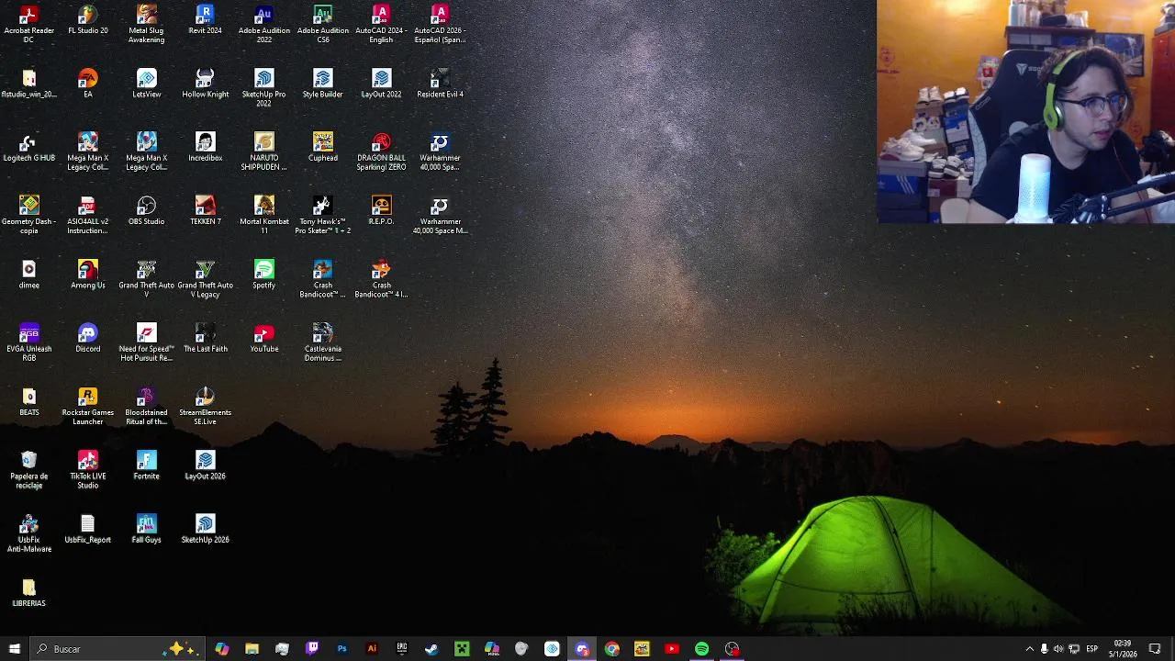
Task: Click the Bloodstained Ritual of the Night icon
Action: point(146,407)
